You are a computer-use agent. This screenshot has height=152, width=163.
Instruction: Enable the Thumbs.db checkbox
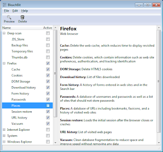tap(48, 57)
